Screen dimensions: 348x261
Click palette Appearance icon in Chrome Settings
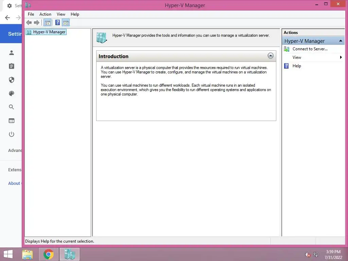12,93
